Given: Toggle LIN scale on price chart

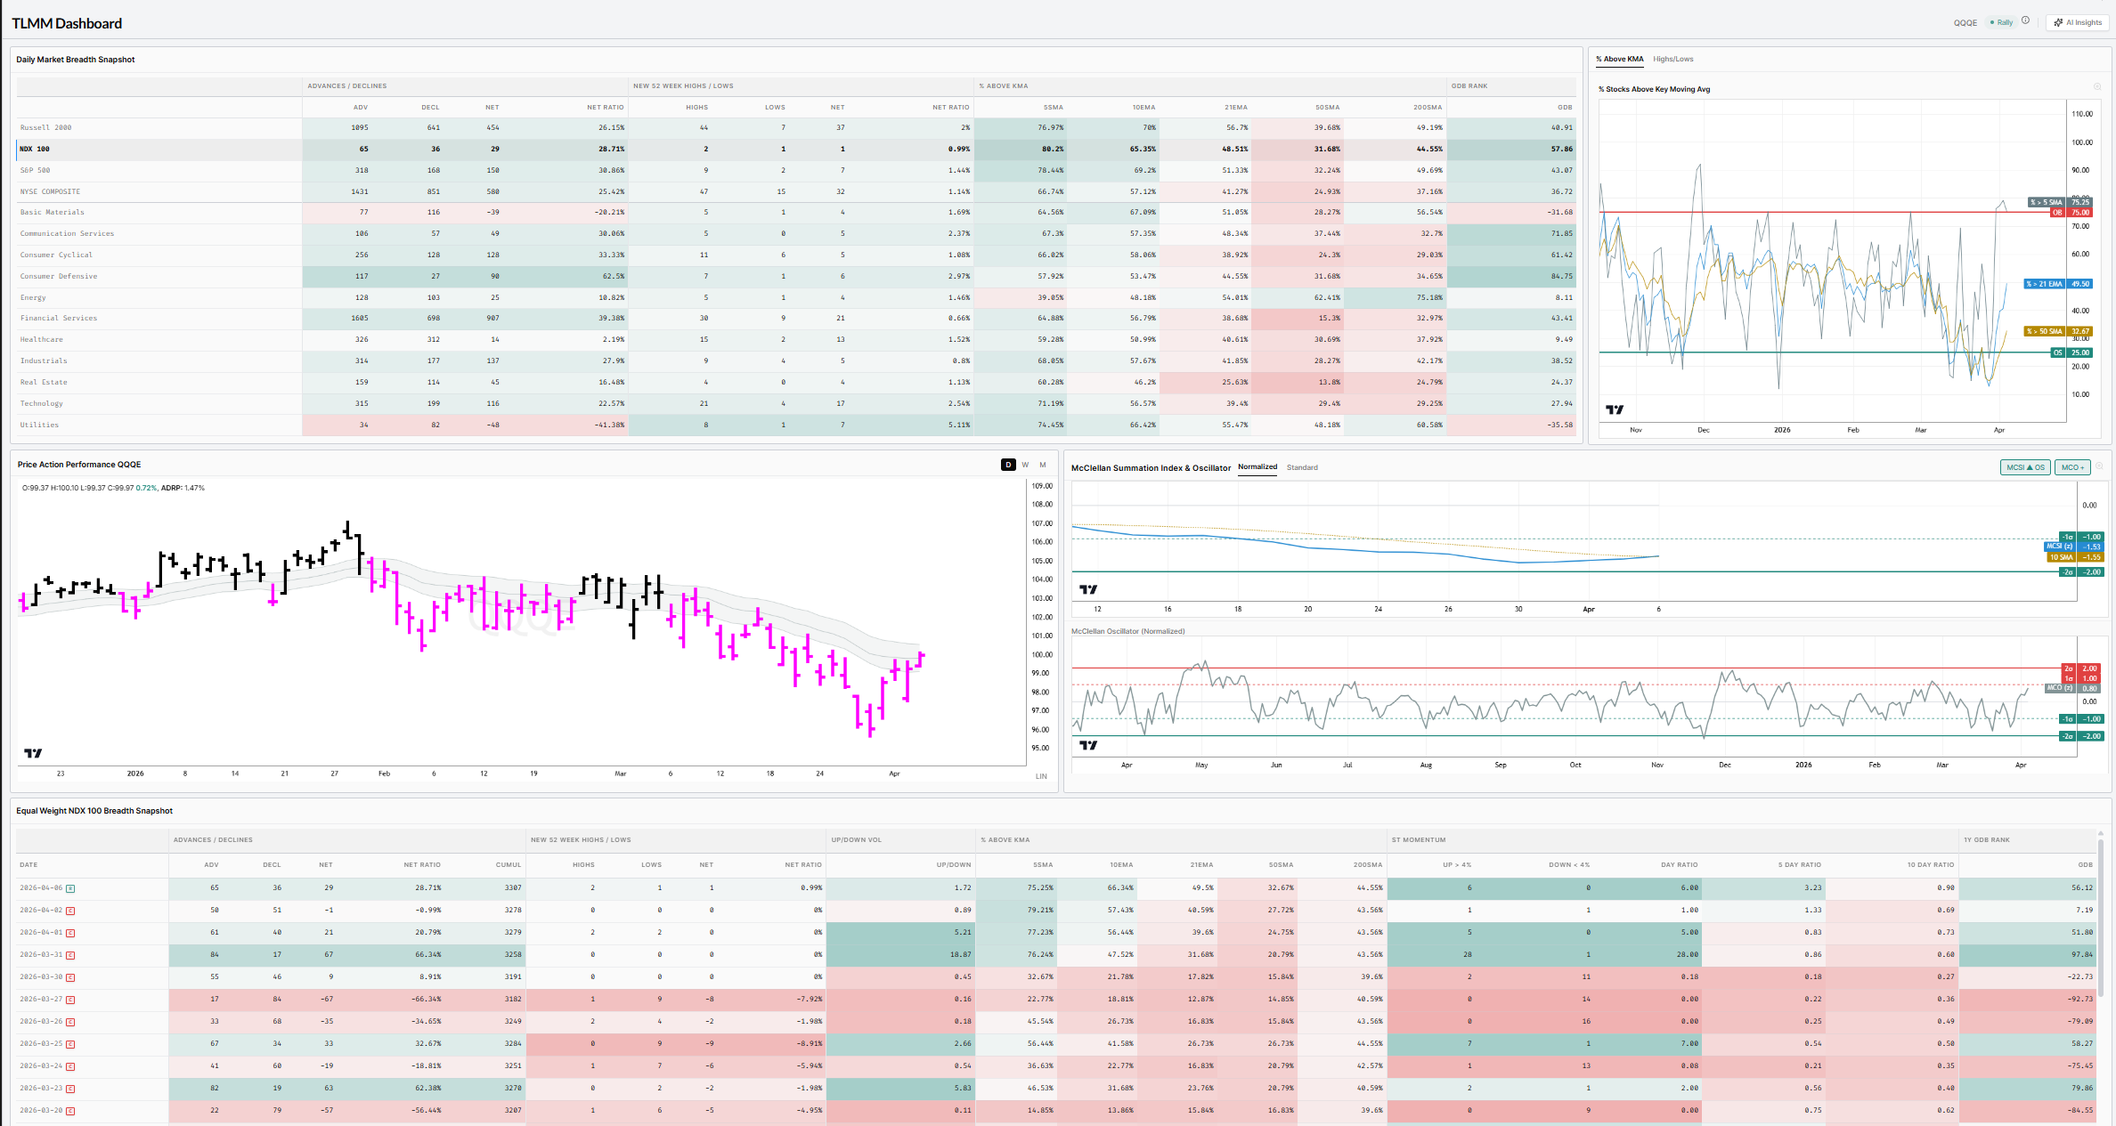Looking at the screenshot, I should [x=1041, y=776].
